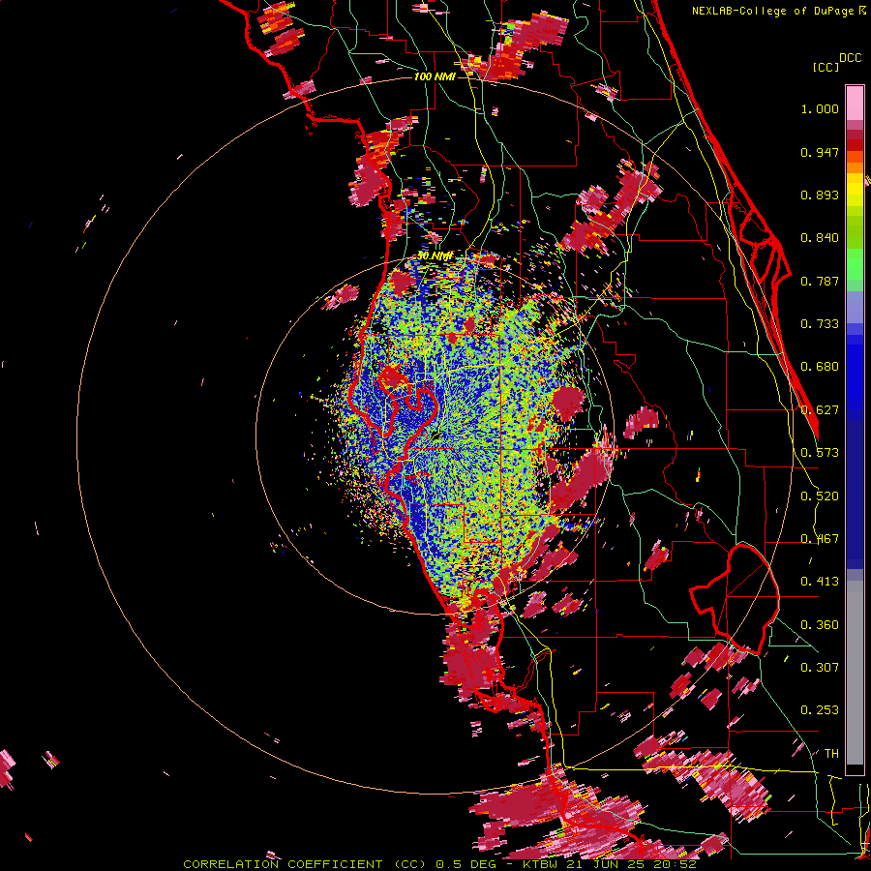Click the DCC product label above color bar
The height and width of the screenshot is (871, 871).
click(851, 58)
